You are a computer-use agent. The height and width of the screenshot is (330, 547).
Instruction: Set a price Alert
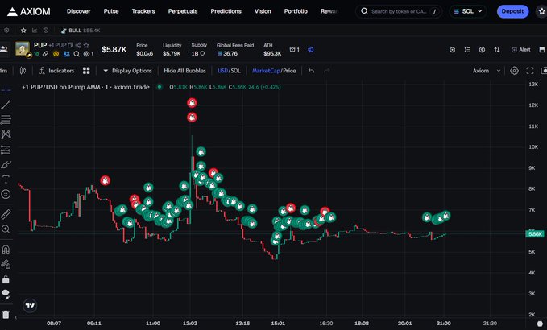click(521, 50)
